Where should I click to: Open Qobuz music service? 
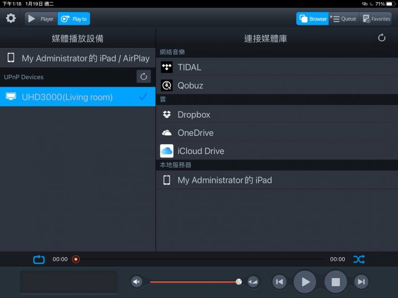(277, 85)
